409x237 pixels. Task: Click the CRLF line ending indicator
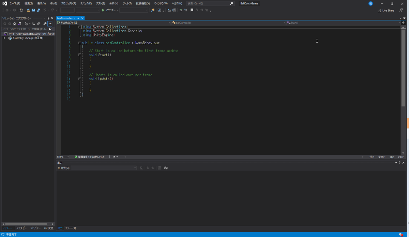pyautogui.click(x=401, y=157)
